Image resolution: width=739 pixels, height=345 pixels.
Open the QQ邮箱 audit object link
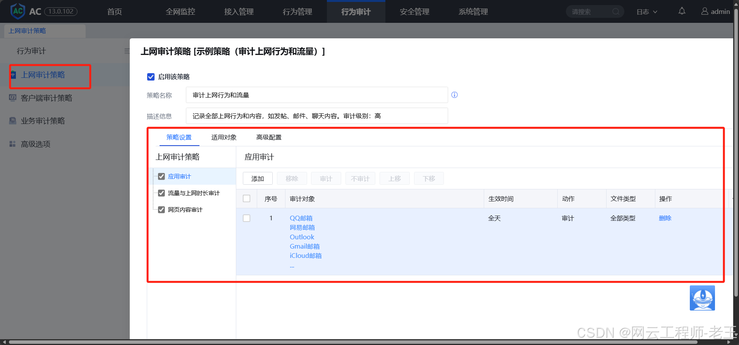[301, 218]
